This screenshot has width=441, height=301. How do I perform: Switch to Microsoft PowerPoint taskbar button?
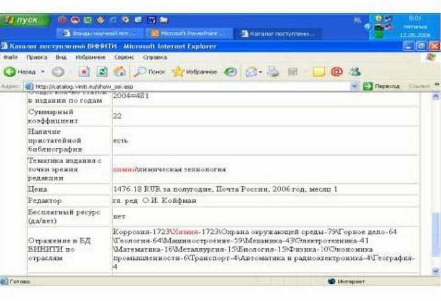pyautogui.click(x=189, y=34)
